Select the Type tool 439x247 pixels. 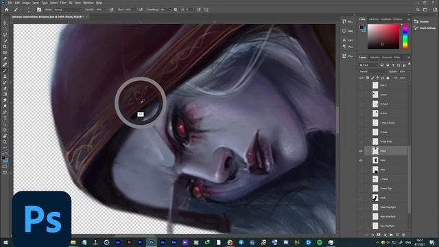point(5,118)
